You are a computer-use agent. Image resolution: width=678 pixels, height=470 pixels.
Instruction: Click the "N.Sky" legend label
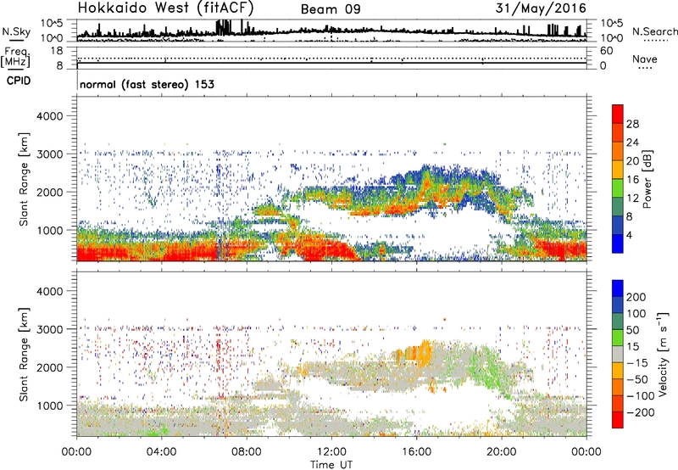click(16, 31)
